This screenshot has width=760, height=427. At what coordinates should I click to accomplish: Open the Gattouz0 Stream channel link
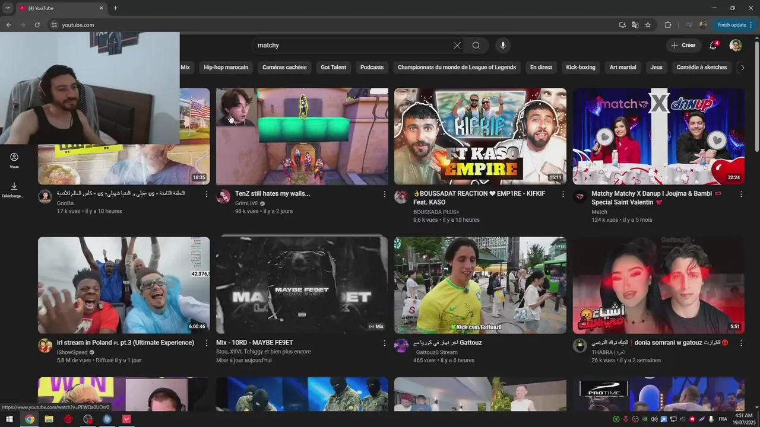point(436,352)
